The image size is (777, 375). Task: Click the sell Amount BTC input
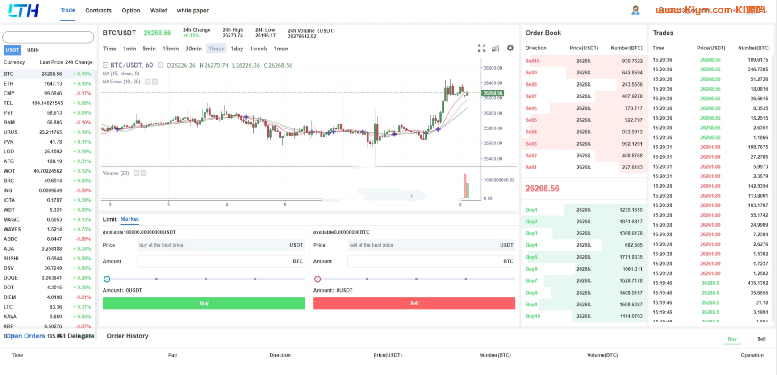[431, 261]
